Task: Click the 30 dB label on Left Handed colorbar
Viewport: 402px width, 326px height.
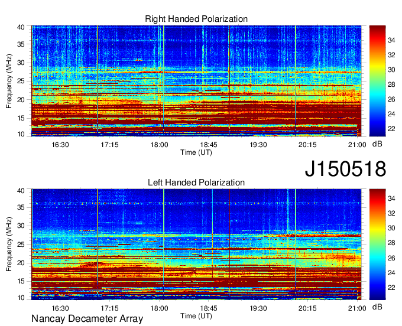Action: tap(391, 228)
